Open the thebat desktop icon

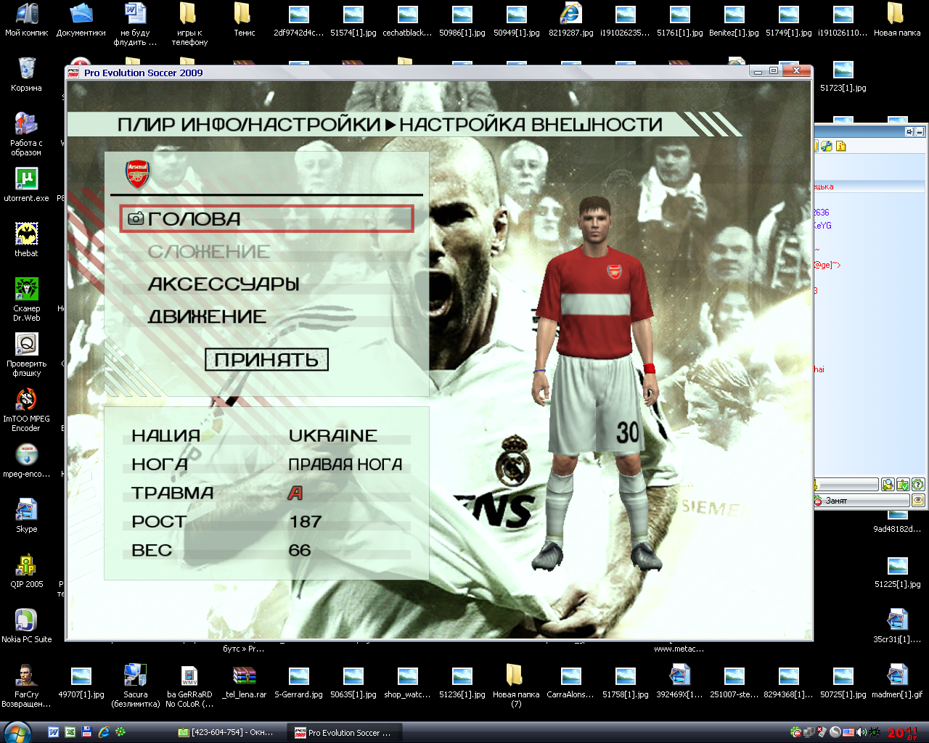27,240
